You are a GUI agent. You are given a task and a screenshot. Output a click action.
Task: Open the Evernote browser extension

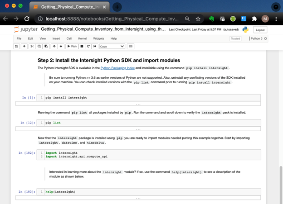[x=211, y=19]
